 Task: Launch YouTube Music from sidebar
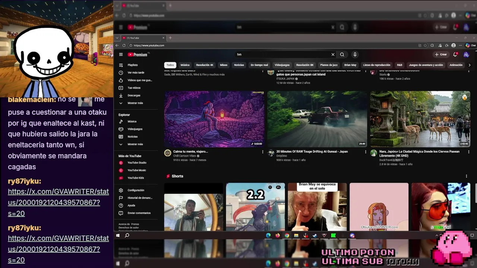(136, 170)
